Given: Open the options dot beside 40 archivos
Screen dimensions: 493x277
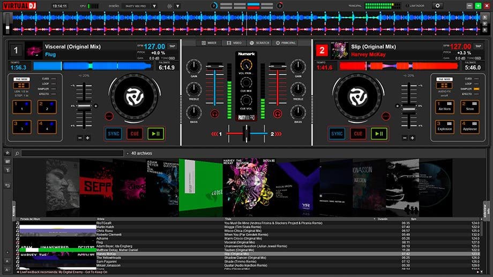Looking at the screenshot, I should tap(128, 153).
